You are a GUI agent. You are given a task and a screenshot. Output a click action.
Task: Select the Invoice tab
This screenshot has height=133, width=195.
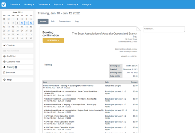point(43,22)
